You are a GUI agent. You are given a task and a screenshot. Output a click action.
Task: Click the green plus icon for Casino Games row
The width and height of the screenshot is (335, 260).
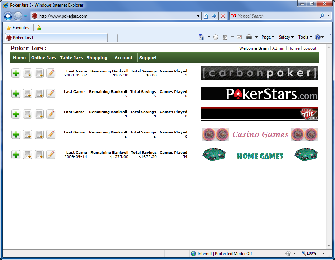click(16, 134)
